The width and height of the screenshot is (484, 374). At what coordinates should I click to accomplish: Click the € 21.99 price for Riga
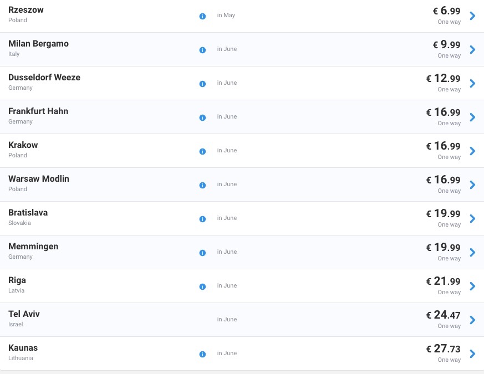[x=444, y=281]
